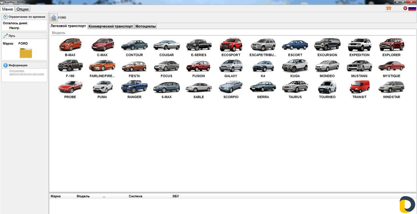Open the PROBE model icon
This screenshot has height=214, width=417.
70,87
